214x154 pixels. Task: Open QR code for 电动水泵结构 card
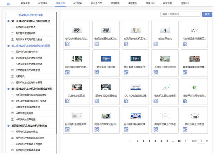156,44
